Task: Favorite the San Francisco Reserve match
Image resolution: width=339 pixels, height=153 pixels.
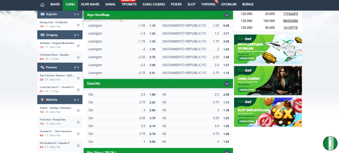Action: click(x=78, y=77)
